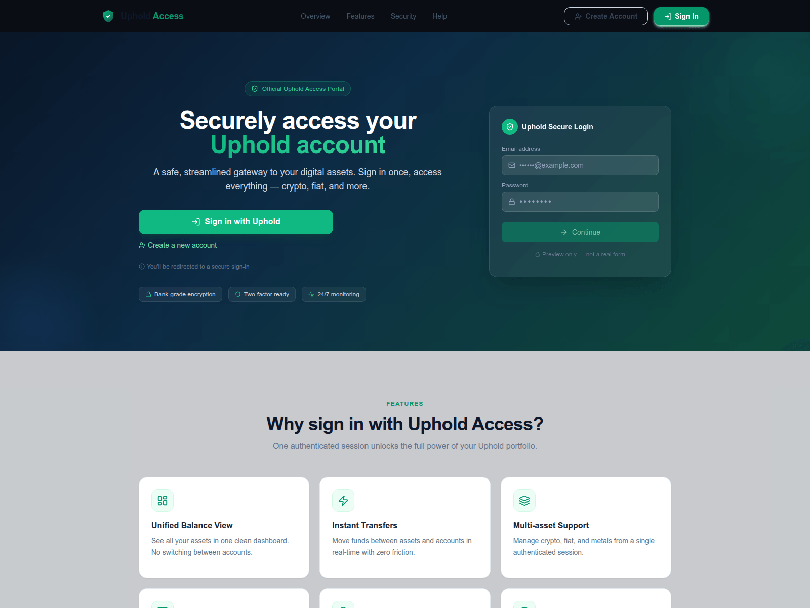This screenshot has width=810, height=608.
Task: Follow the Create a new account link
Action: (178, 245)
